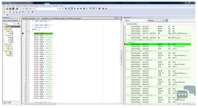Open the Memory zone dropdown
The width and height of the screenshot is (198, 108).
coord(164,20)
